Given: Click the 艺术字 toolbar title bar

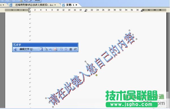Looking at the screenshot, I should coord(45,45).
